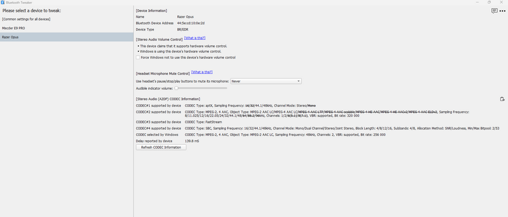Click the CODEC selected by Windows label

click(x=157, y=135)
